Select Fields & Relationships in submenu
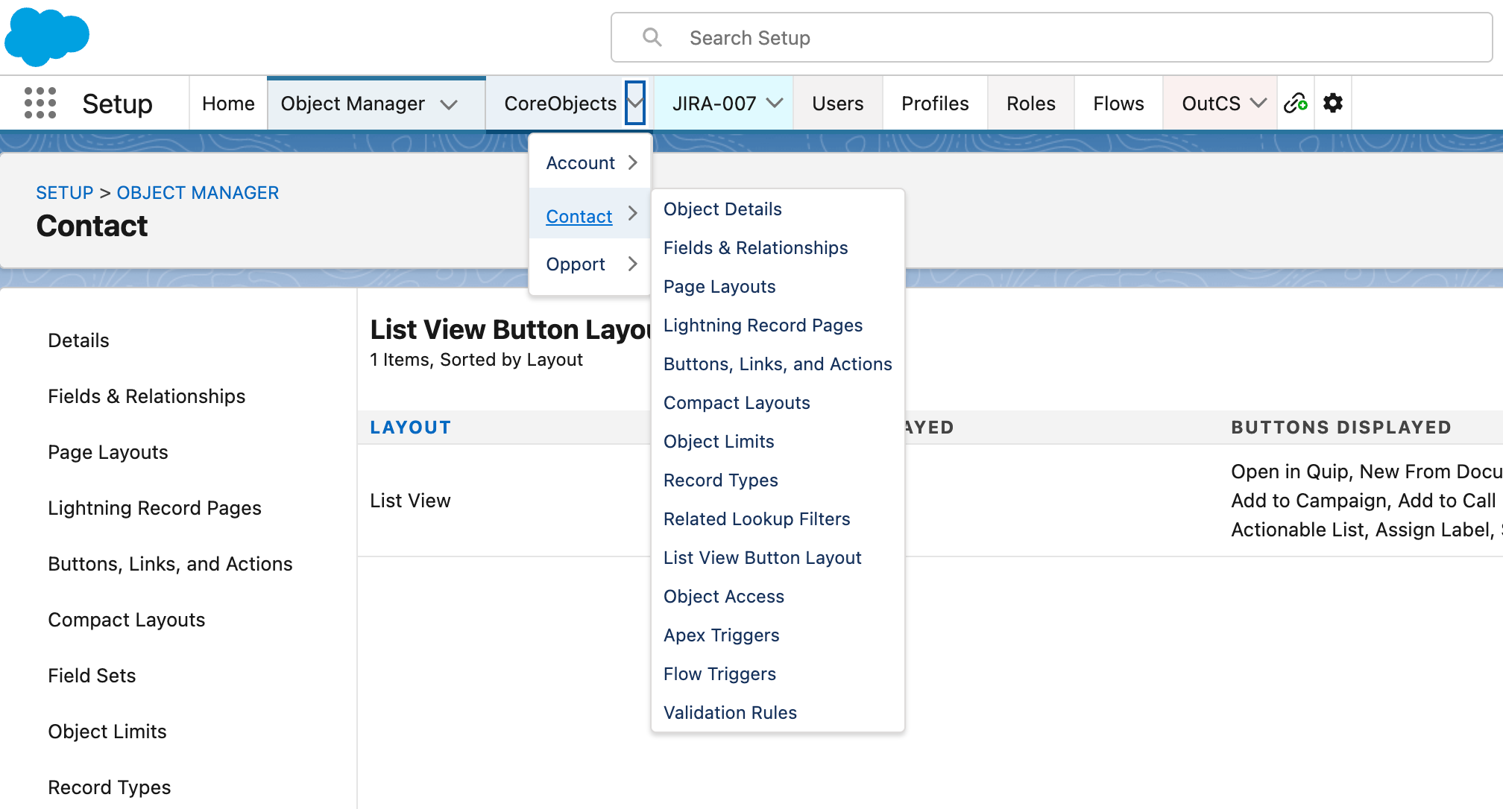The image size is (1503, 809). pyautogui.click(x=755, y=248)
